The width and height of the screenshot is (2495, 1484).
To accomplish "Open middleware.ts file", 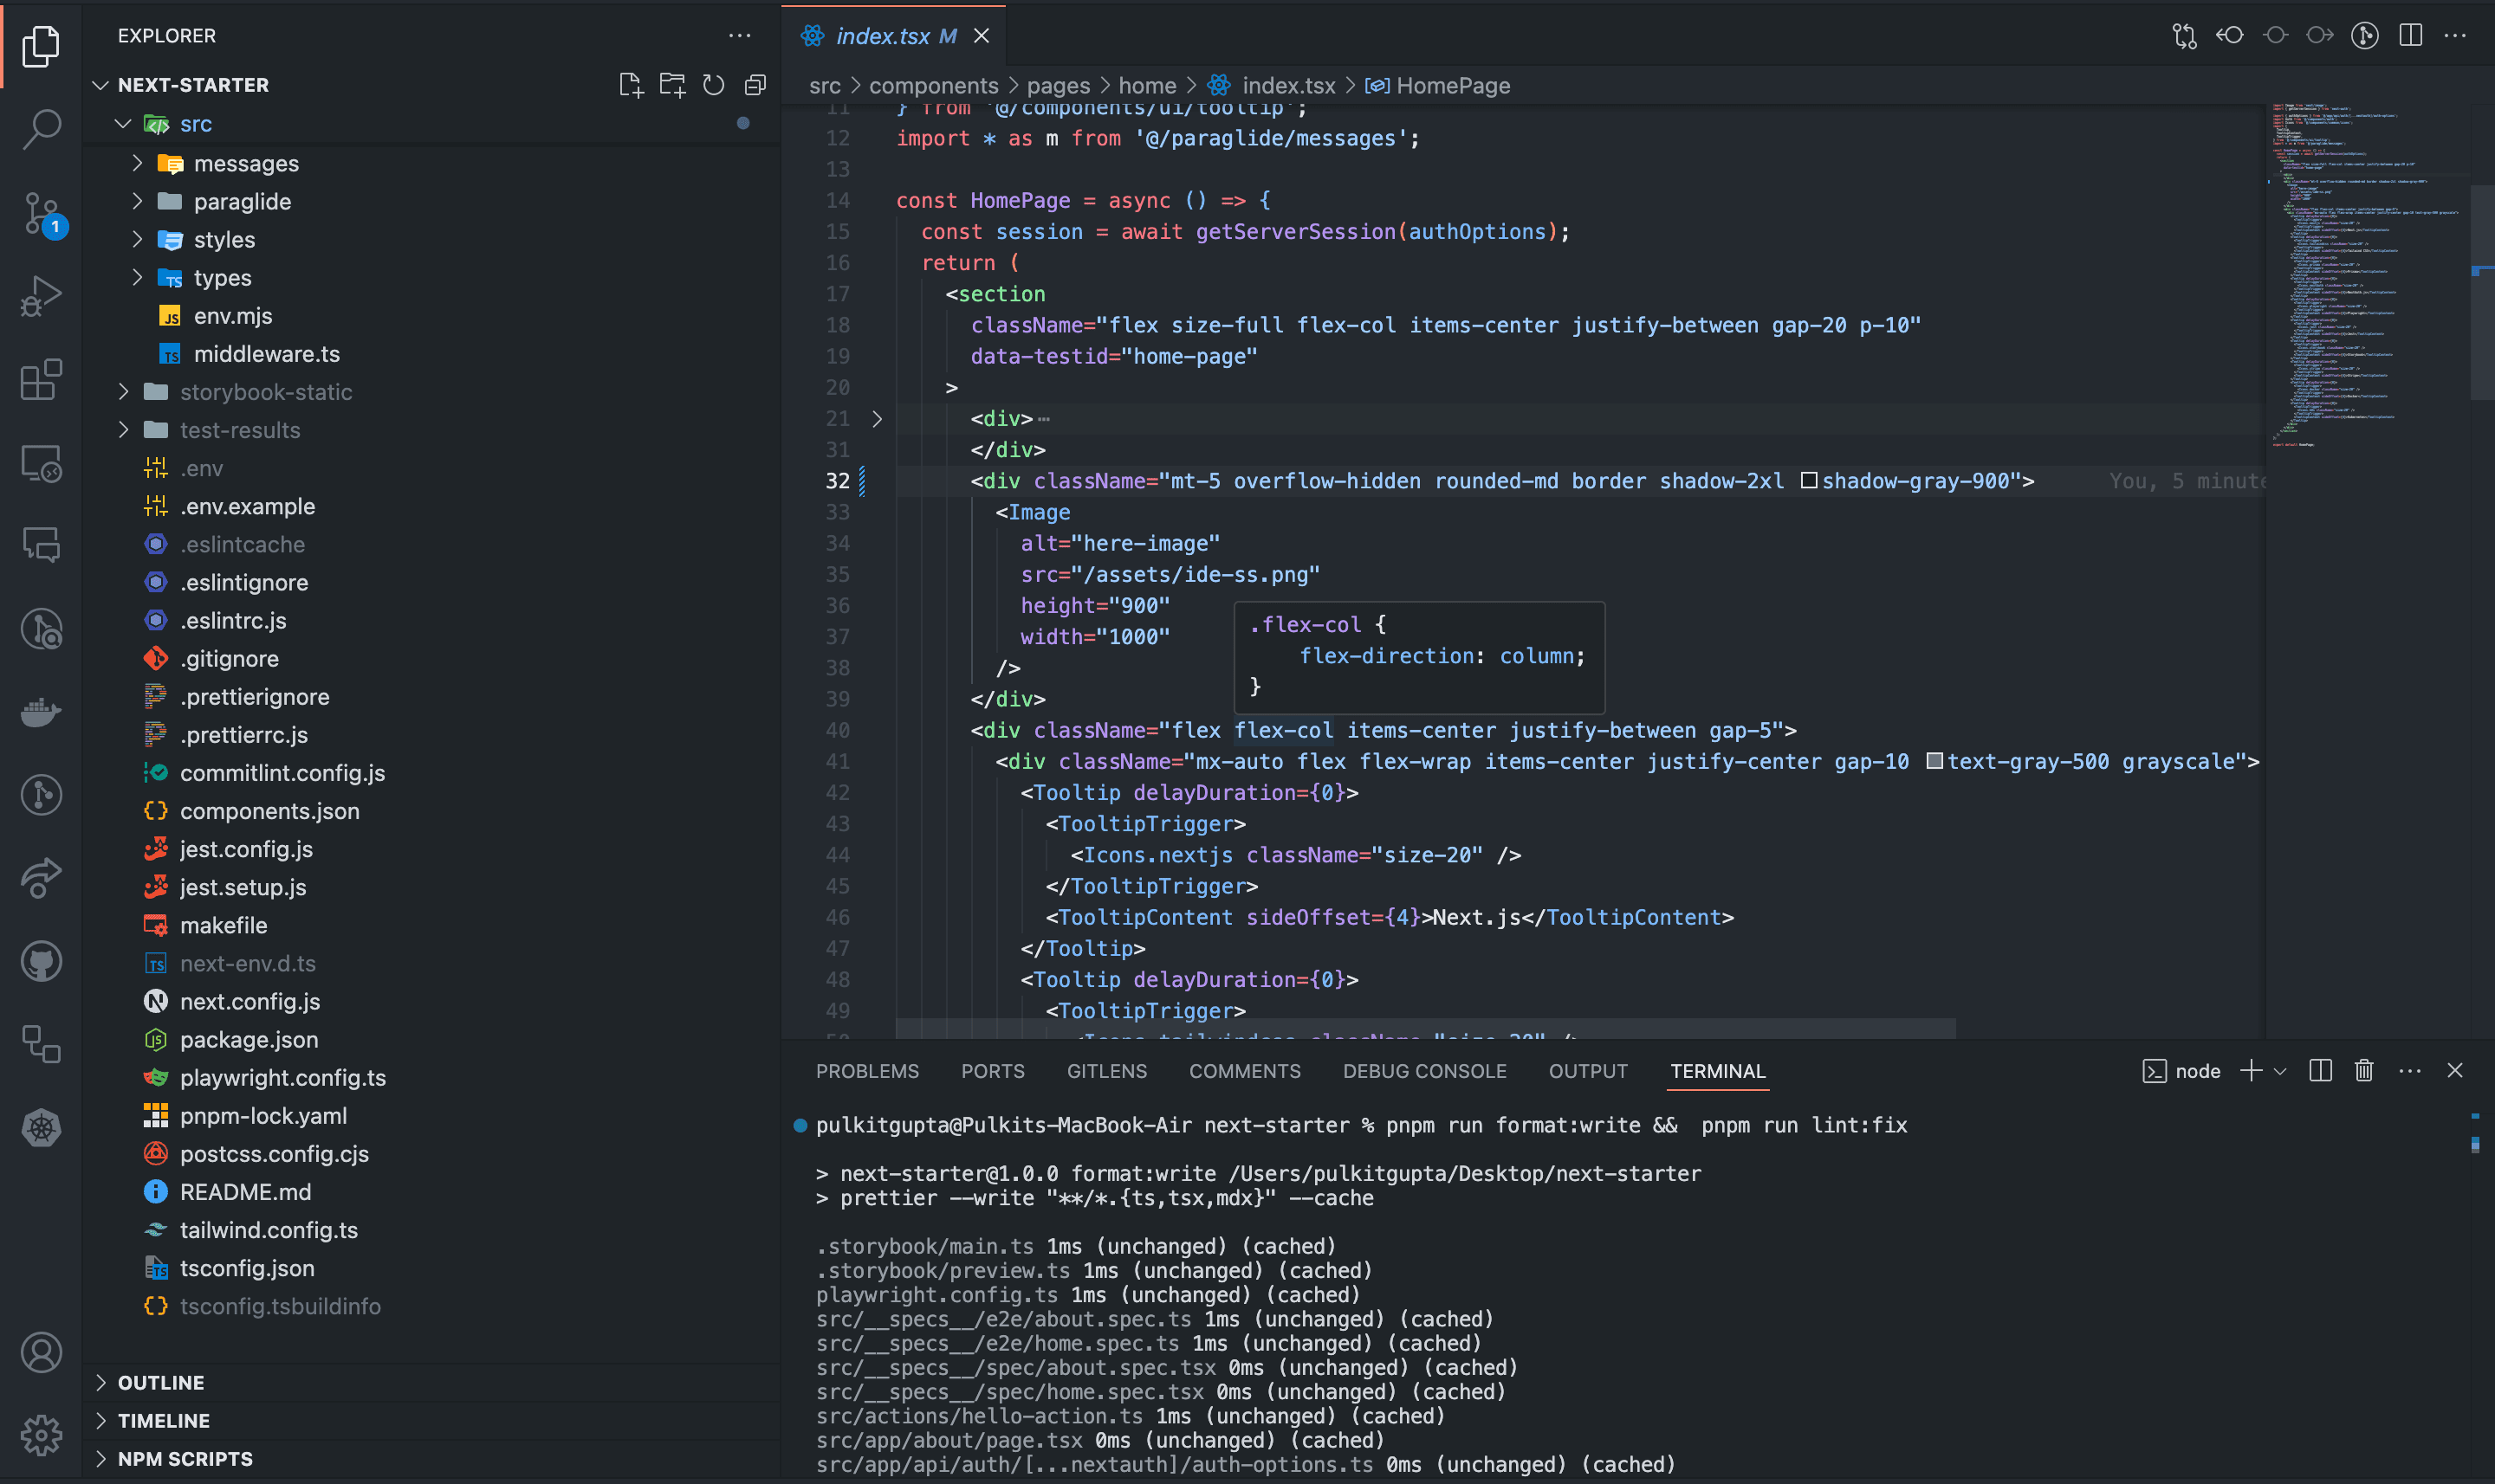I will coord(266,354).
